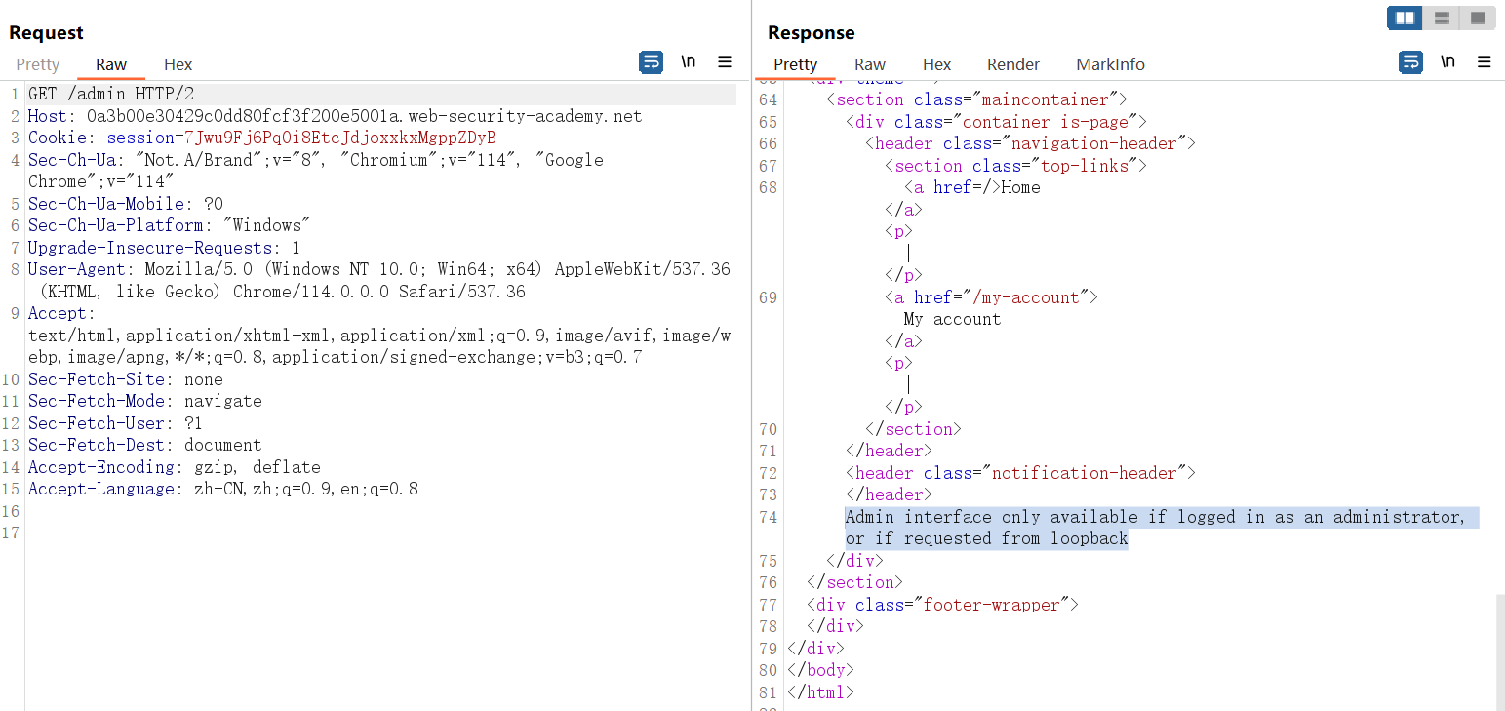Click the Response panel title
Viewport: 1505px width, 711px height.
coord(812,33)
